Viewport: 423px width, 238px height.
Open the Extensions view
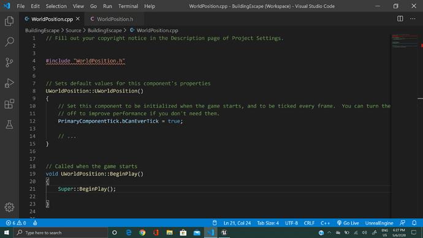pyautogui.click(x=9, y=104)
